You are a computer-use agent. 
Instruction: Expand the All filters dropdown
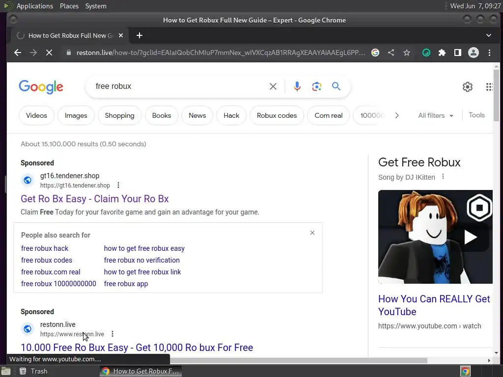(x=435, y=115)
